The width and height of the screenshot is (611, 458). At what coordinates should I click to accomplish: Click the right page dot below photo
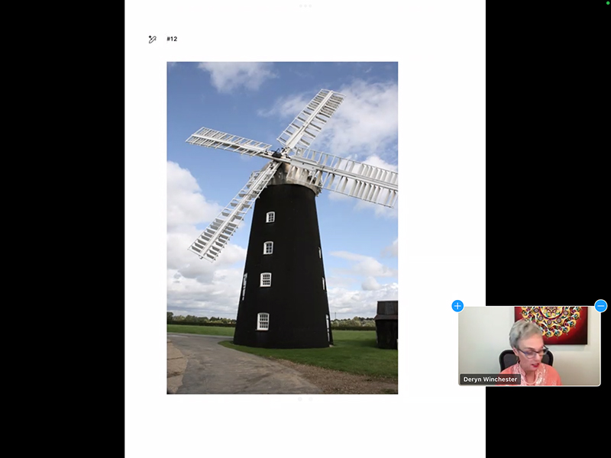311,398
